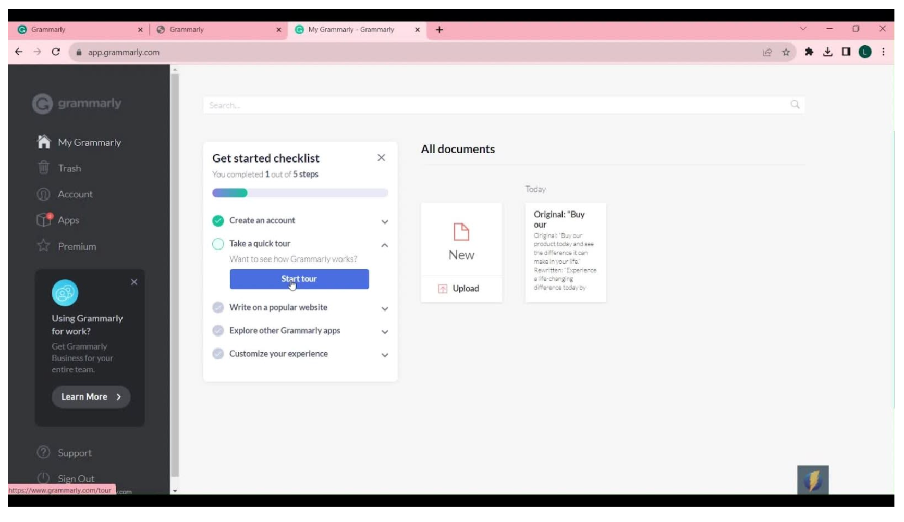Open the Chrome profile avatar L
This screenshot has width=904, height=522.
click(x=865, y=52)
